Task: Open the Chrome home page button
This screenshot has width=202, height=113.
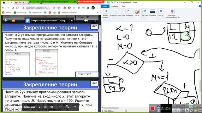Action: 17,8
